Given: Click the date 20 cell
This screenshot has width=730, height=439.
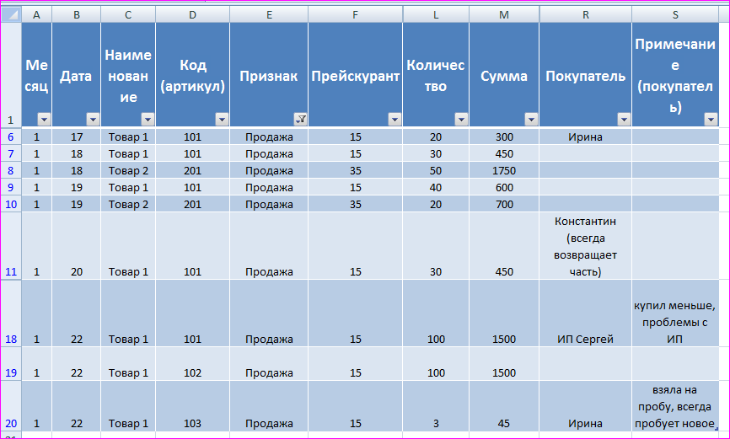Looking at the screenshot, I should pos(77,246).
